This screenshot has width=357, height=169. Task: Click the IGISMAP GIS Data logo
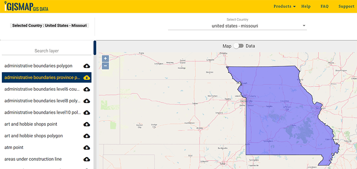click(26, 6)
